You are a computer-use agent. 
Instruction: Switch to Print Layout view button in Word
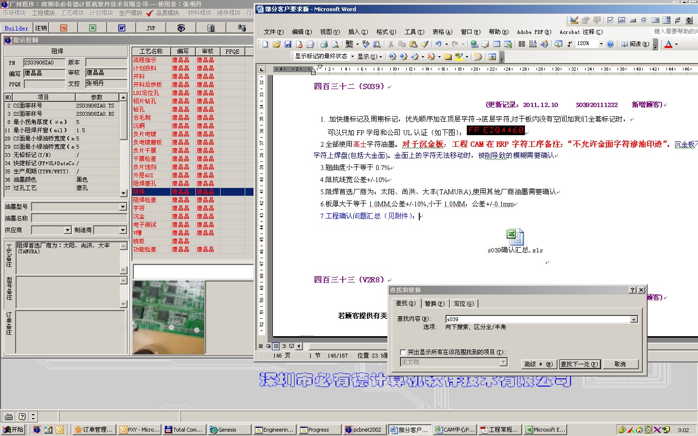pyautogui.click(x=276, y=346)
